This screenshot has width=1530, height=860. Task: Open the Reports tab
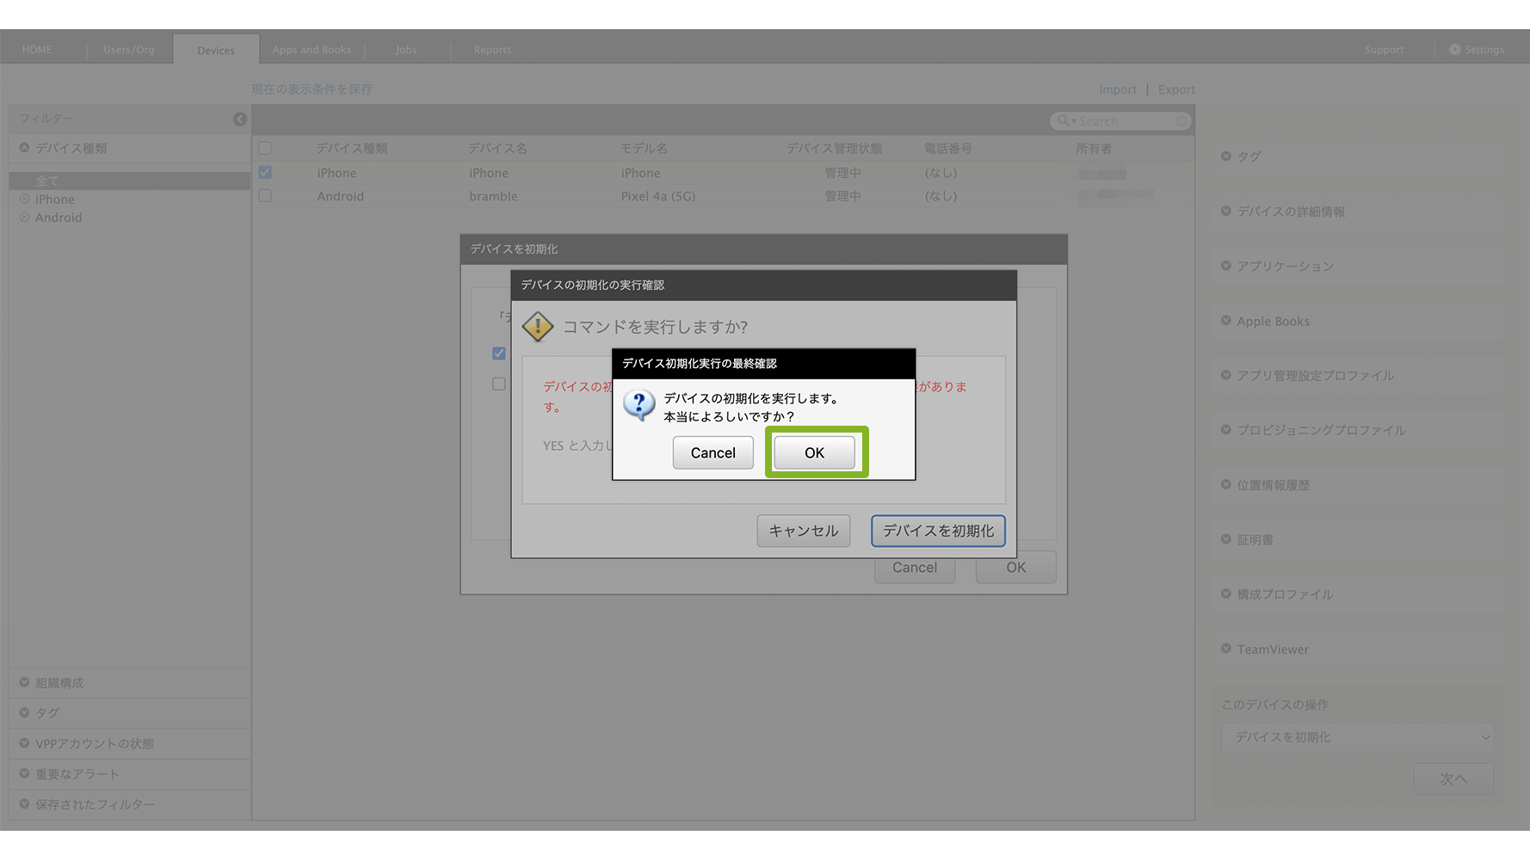coord(492,50)
